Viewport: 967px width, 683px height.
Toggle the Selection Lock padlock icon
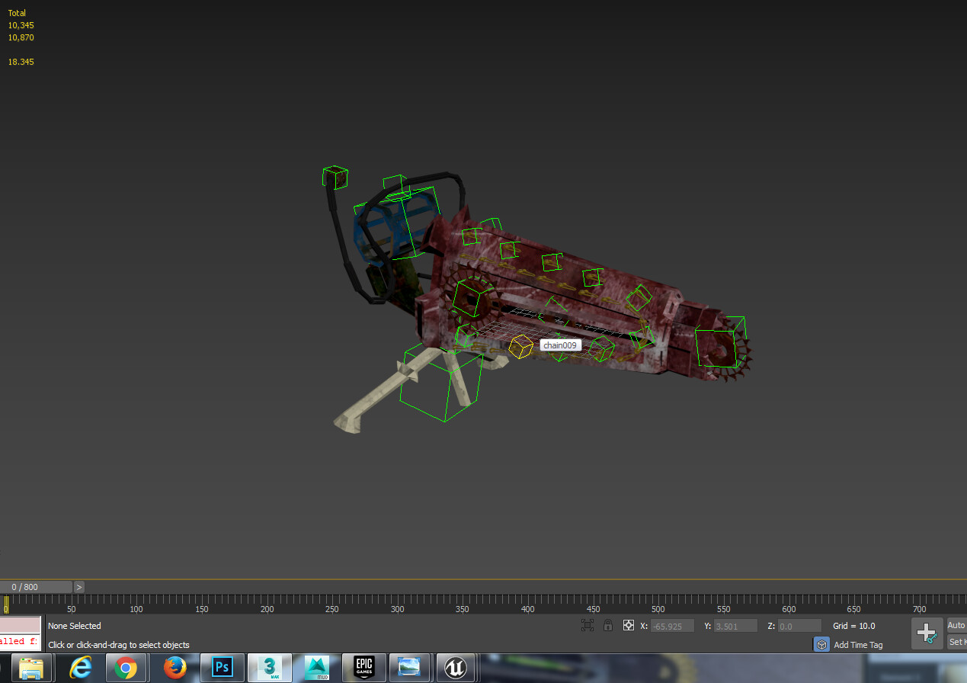[x=607, y=625]
